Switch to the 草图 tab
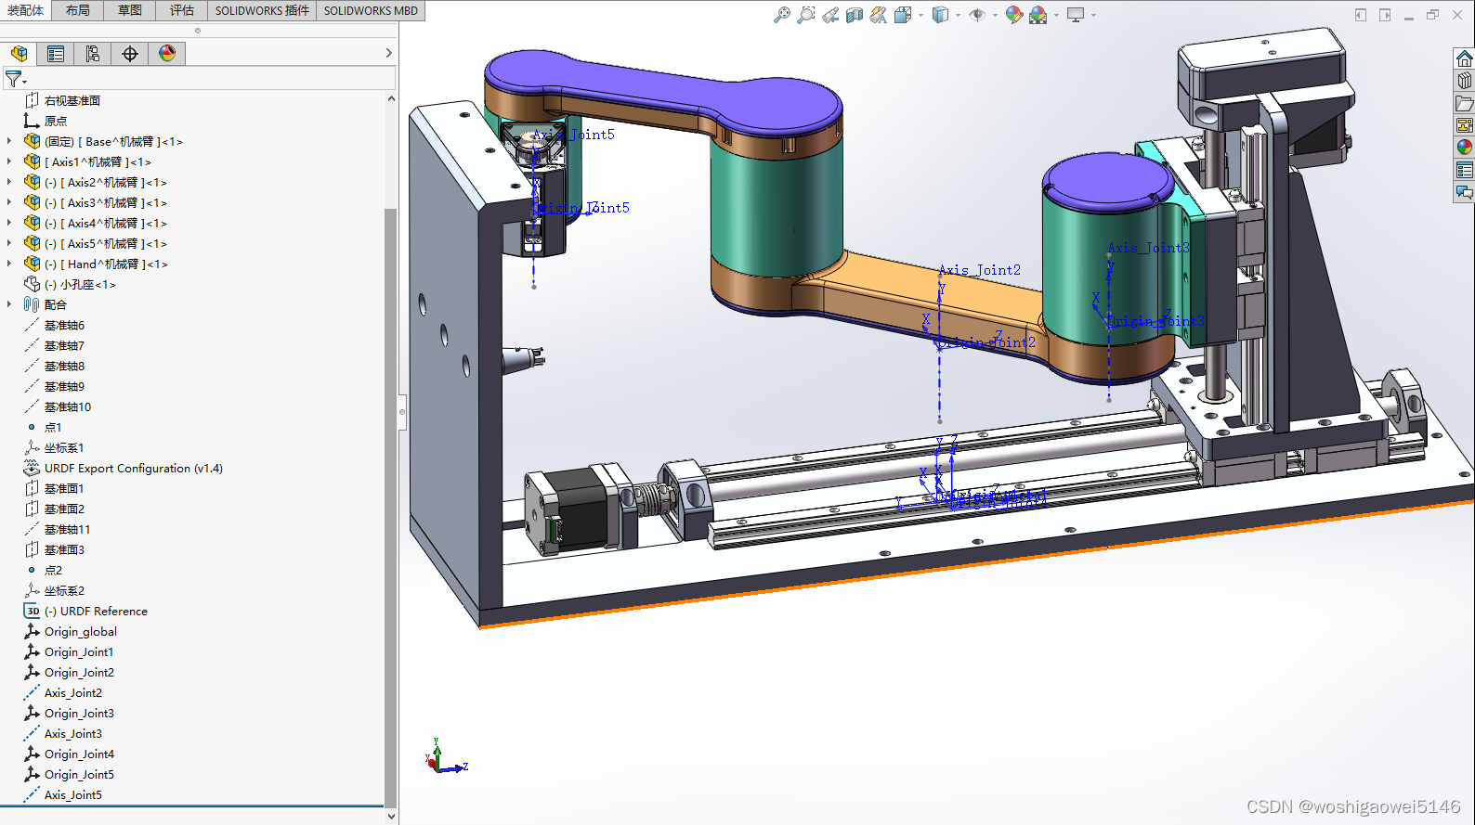 pyautogui.click(x=130, y=10)
